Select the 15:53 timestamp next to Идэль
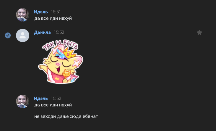This screenshot has width=216, height=131. (x=56, y=98)
